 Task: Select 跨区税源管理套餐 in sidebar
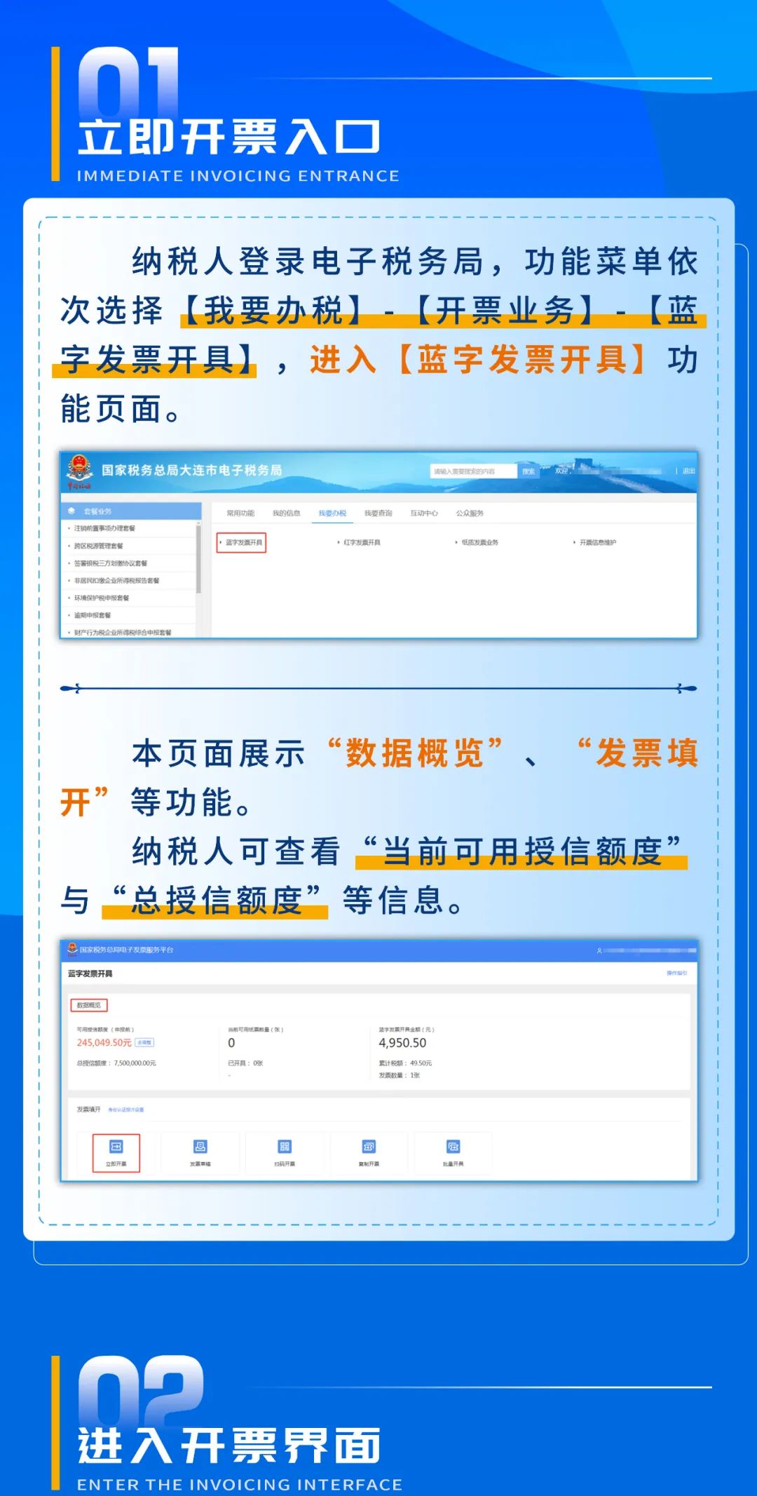(99, 546)
